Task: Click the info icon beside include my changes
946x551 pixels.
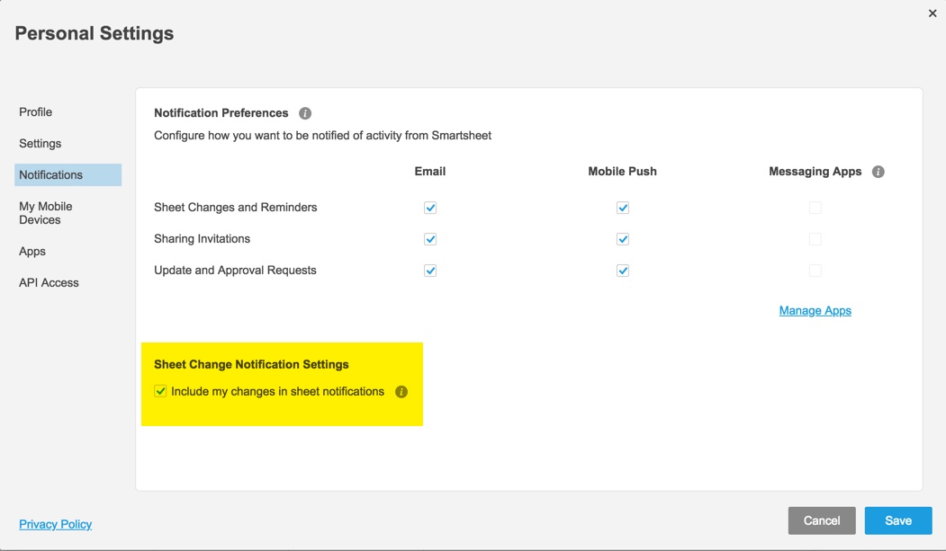Action: (402, 392)
